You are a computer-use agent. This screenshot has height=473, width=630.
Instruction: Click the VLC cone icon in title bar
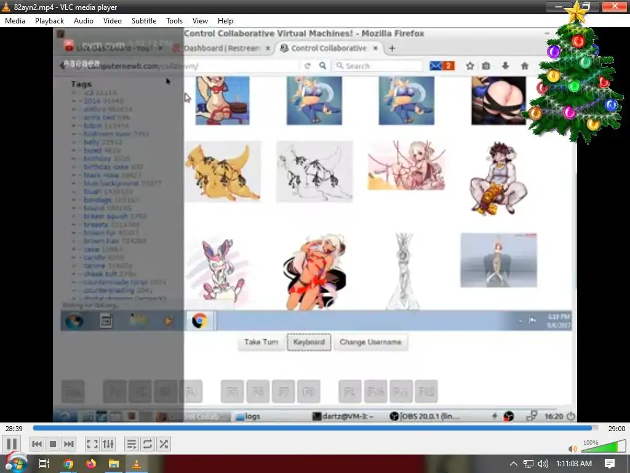tap(6, 7)
